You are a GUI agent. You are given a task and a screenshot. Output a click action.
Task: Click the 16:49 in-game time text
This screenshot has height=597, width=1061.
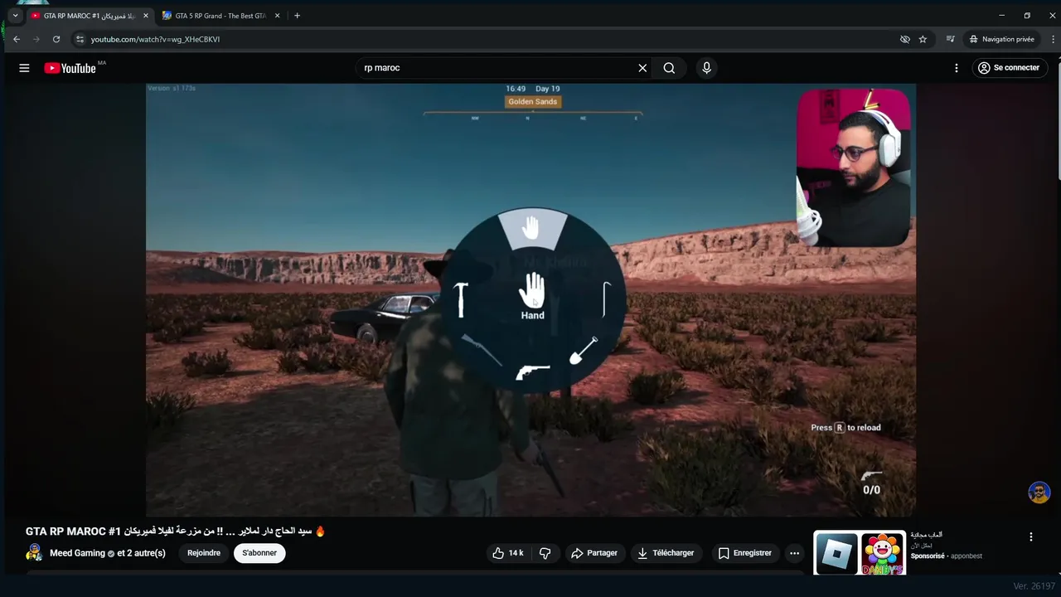516,89
